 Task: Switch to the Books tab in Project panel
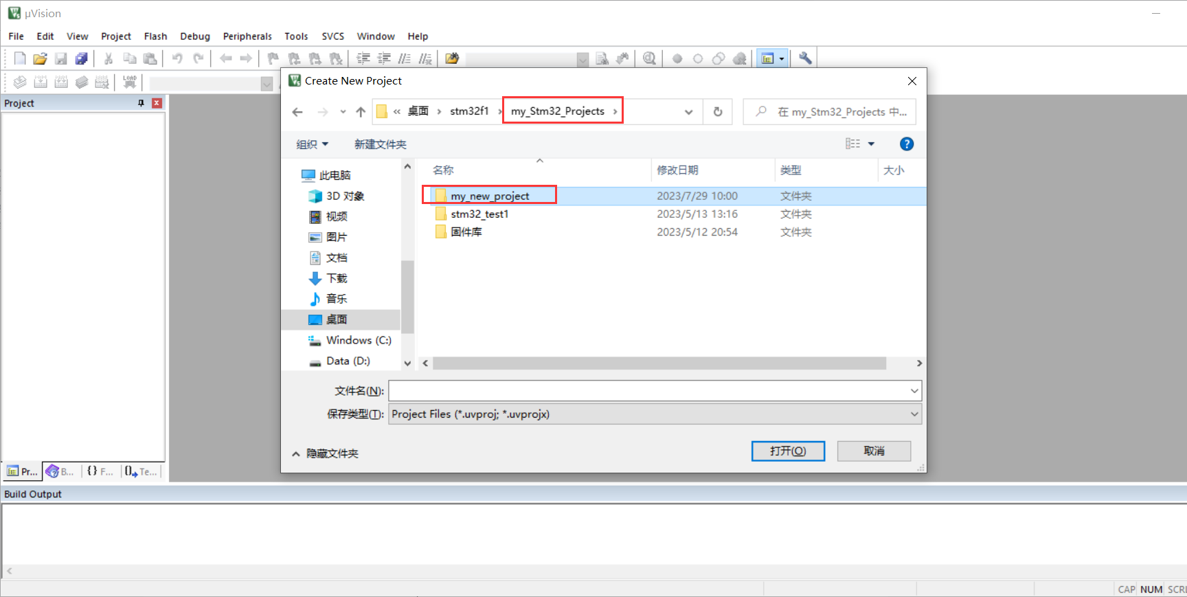pos(60,471)
